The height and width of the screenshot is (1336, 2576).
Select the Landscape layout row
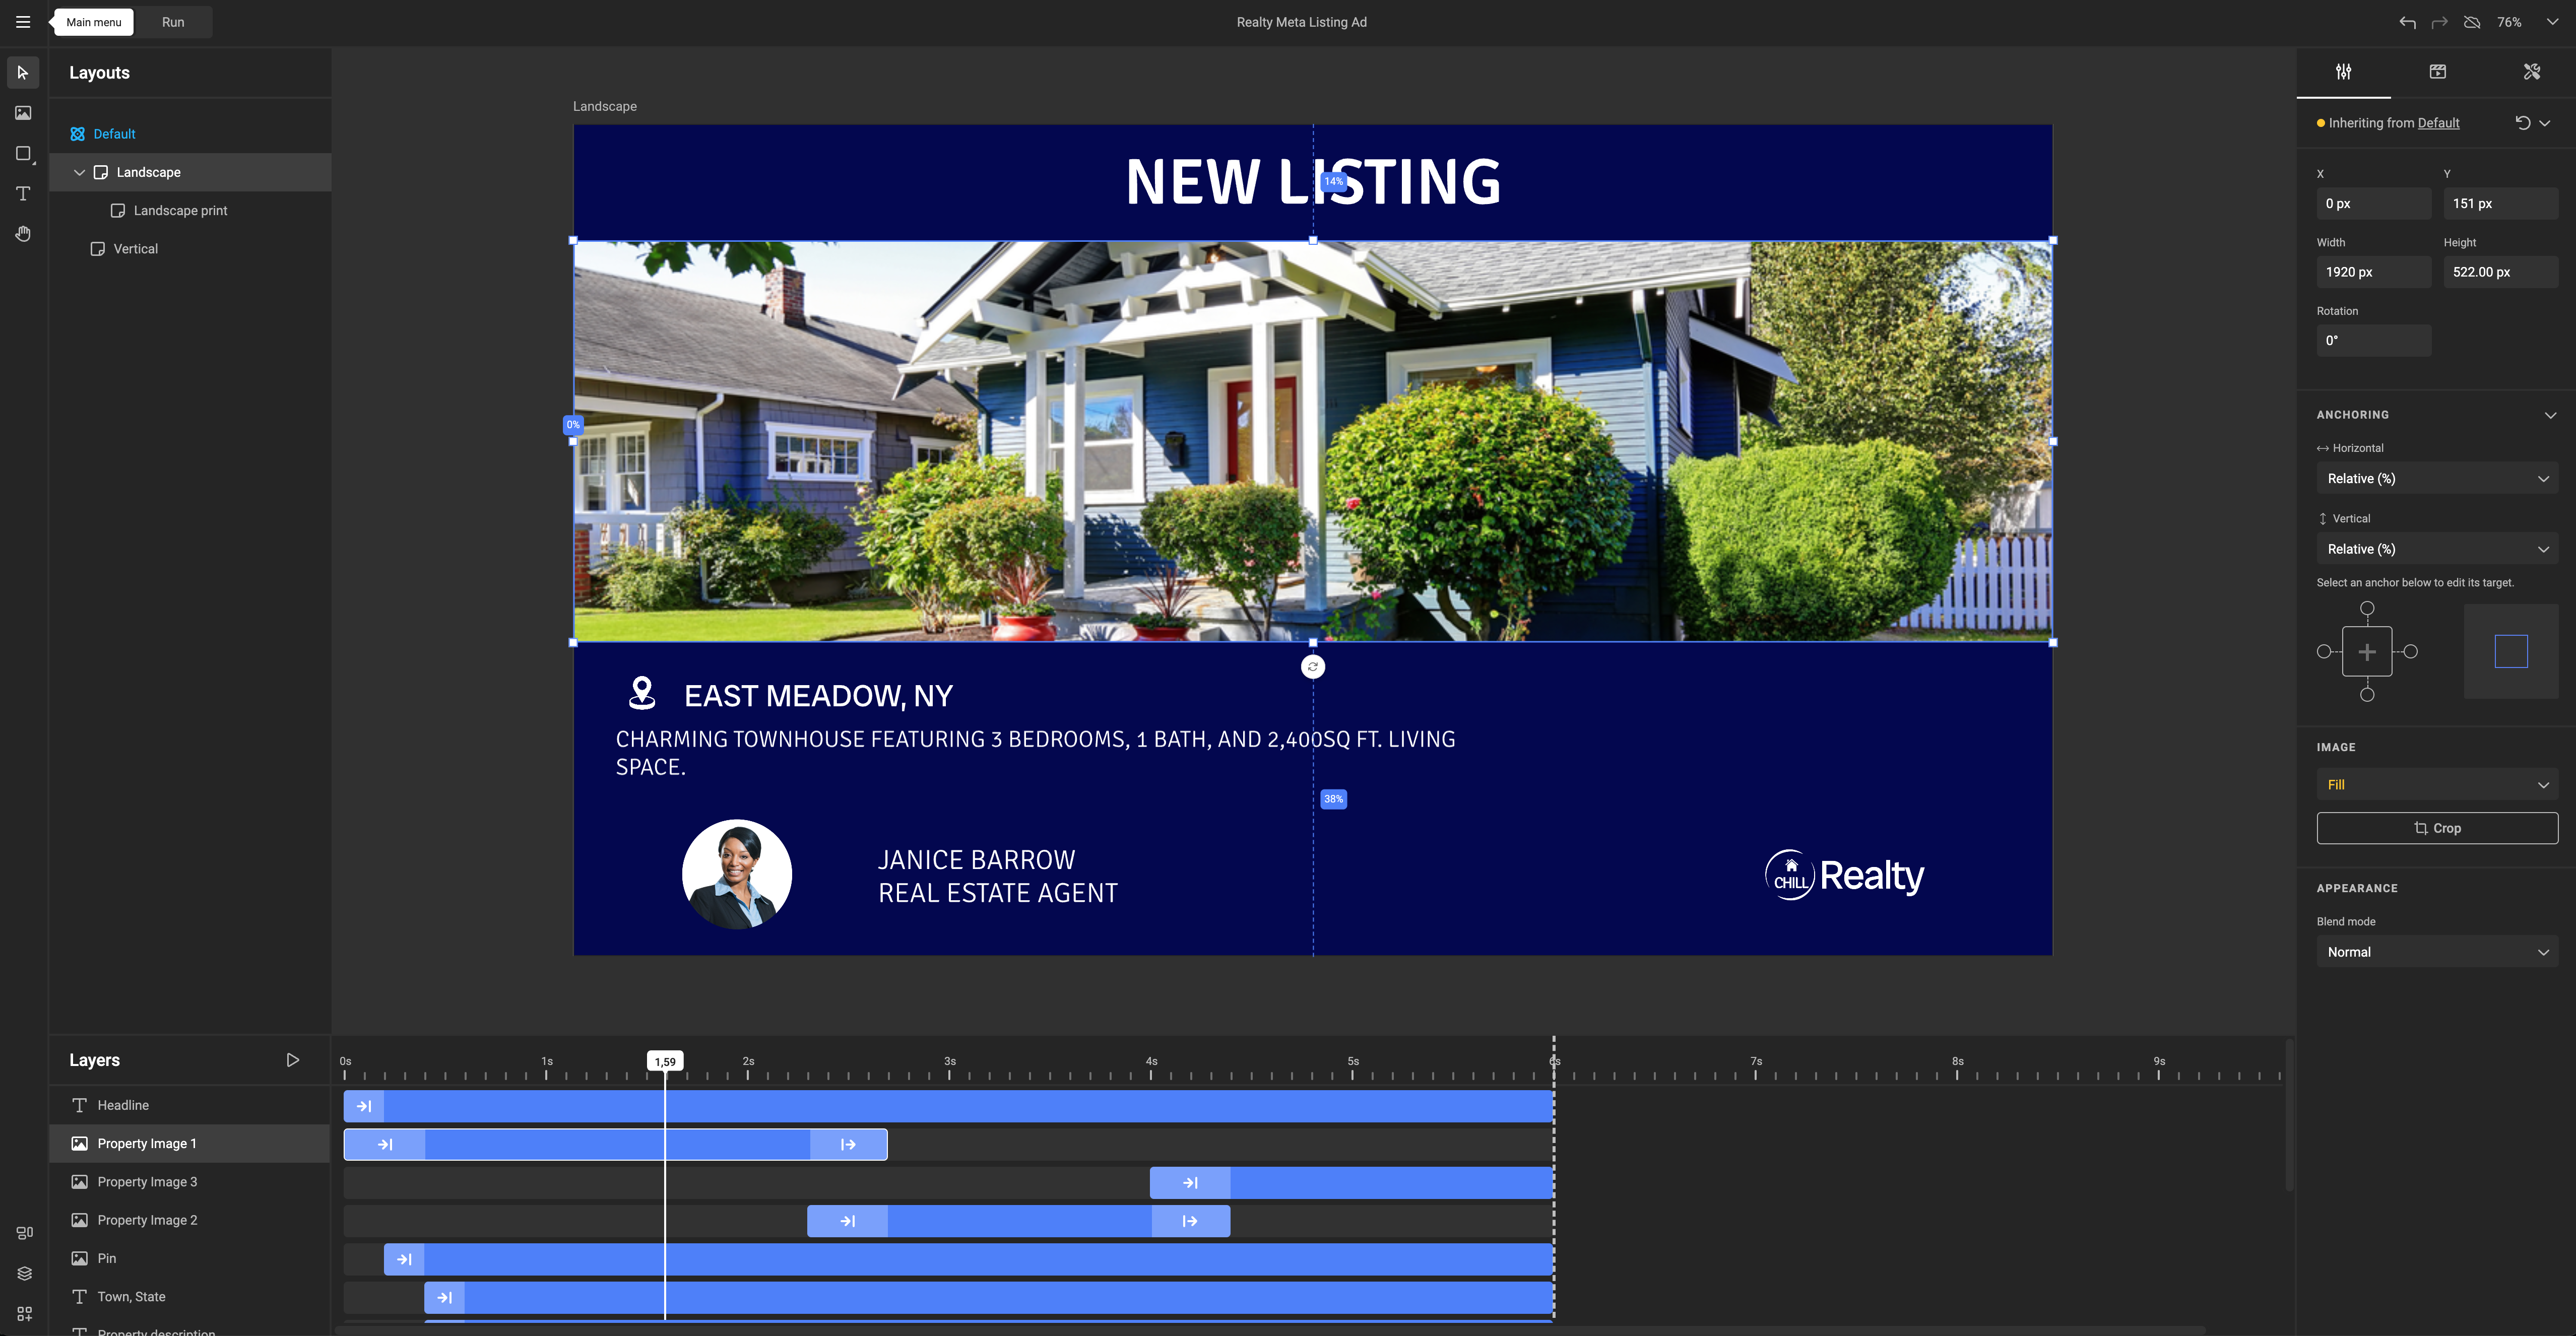(x=190, y=172)
